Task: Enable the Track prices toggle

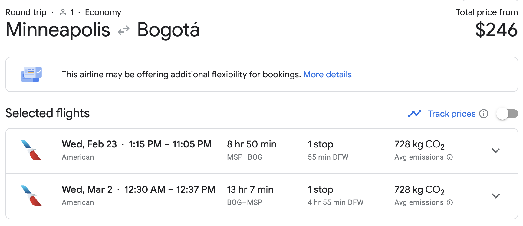Action: pos(507,114)
